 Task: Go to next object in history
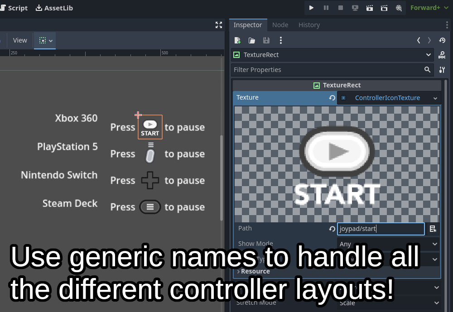[x=429, y=40]
